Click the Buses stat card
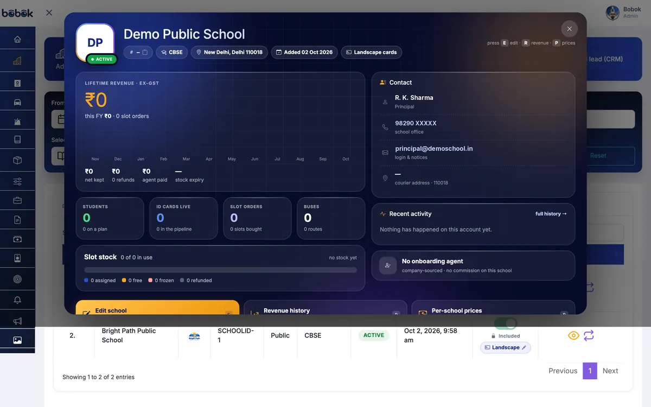This screenshot has width=651, height=407. pos(331,218)
